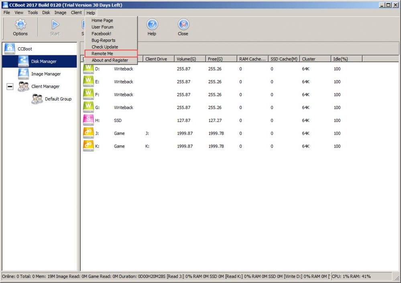Click 1999.87 volume in K: row
The width and height of the screenshot is (401, 283).
click(185, 146)
